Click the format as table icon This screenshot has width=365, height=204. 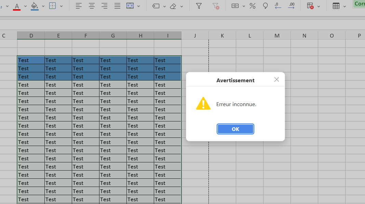(x=336, y=6)
